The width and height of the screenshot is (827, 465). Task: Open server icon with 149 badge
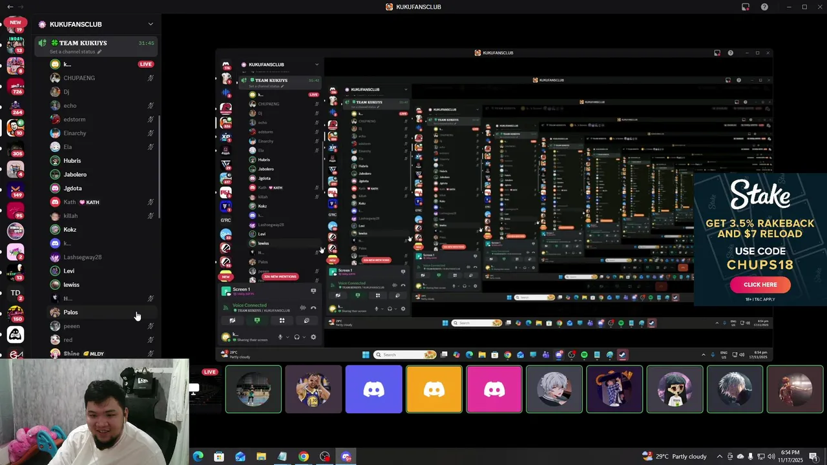[16, 189]
